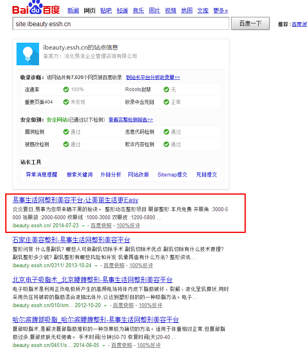The image size is (307, 349).
Task: Click 安全网站 security level link
Action: [57, 120]
